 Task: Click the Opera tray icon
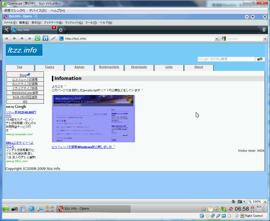point(231,209)
